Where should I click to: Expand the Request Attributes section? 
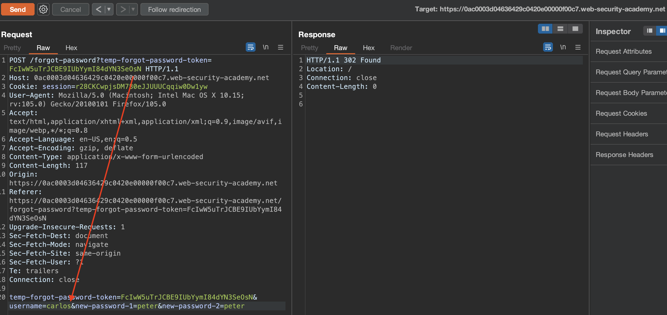click(623, 51)
